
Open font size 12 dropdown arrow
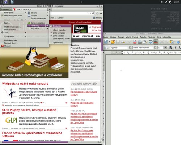pyautogui.click(x=165, y=48)
